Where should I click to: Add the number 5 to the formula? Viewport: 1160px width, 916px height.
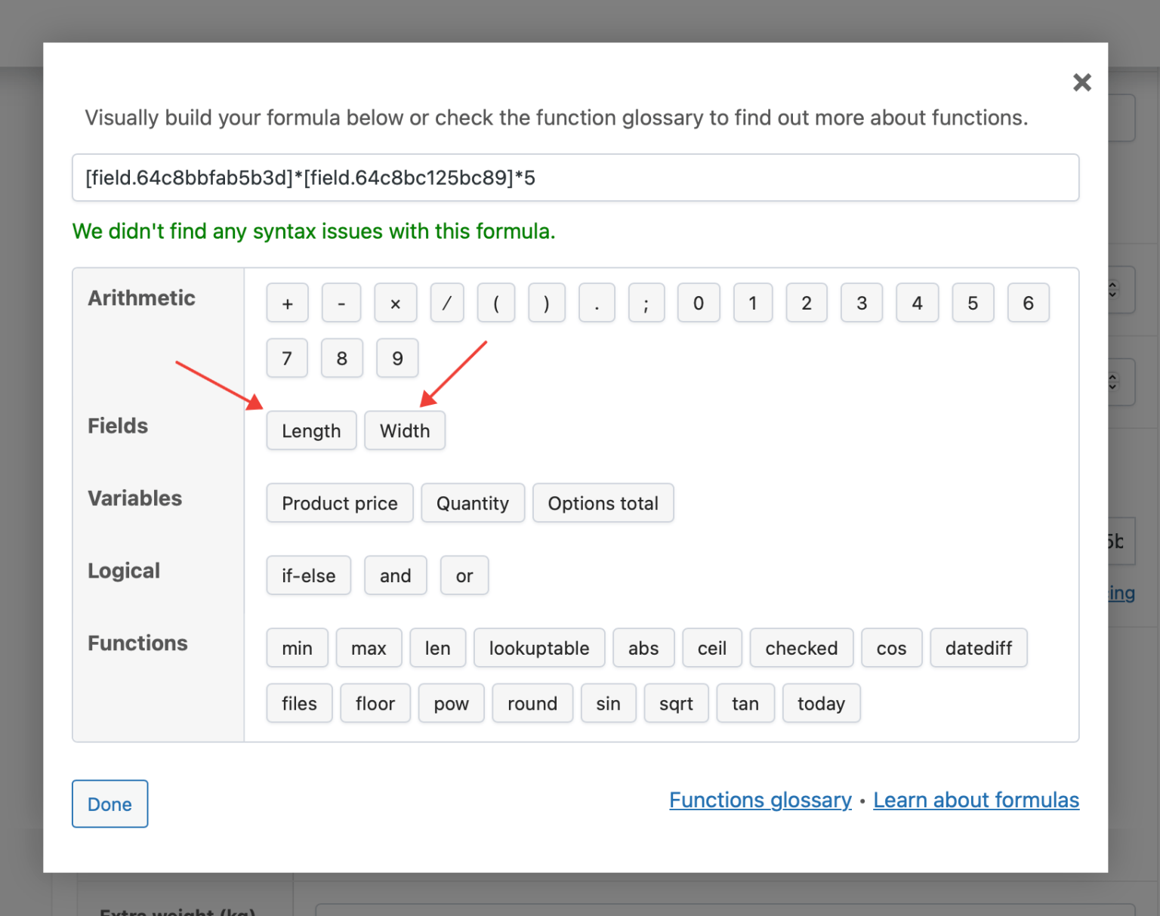click(973, 303)
